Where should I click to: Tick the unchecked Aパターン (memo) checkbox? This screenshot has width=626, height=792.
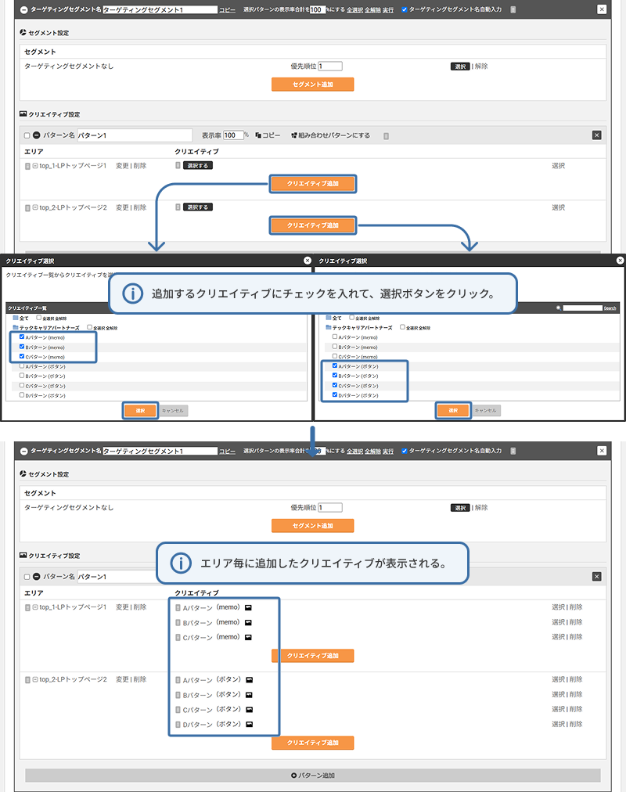335,337
